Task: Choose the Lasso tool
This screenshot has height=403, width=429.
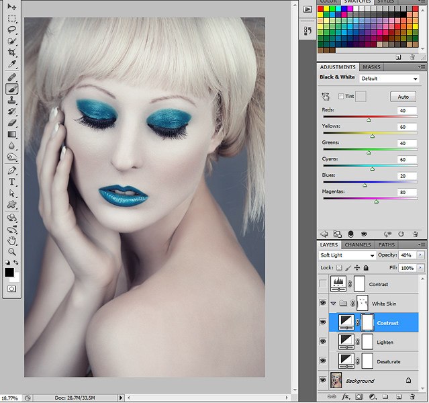Action: point(12,30)
